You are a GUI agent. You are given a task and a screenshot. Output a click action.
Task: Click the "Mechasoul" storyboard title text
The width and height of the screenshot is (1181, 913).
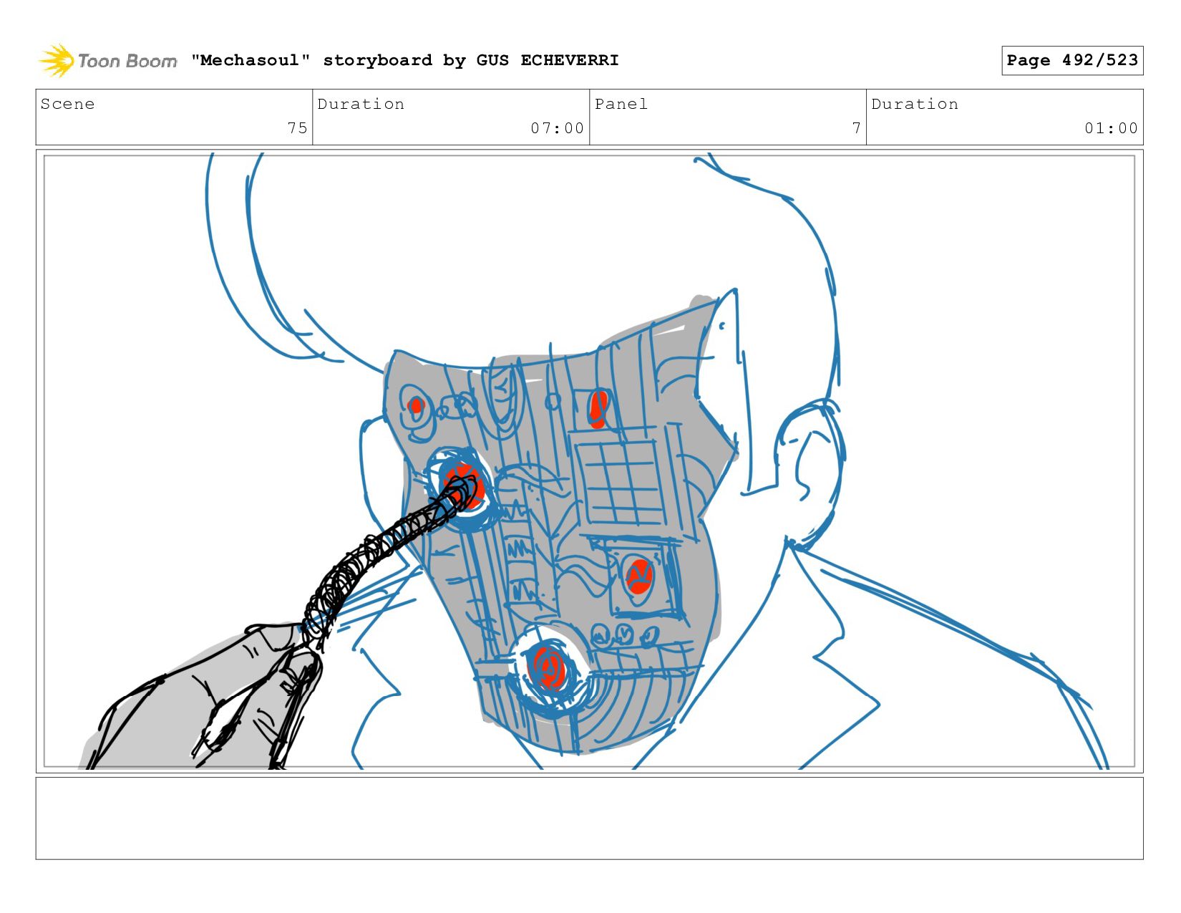tap(404, 60)
